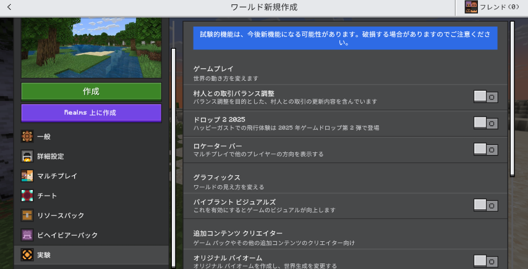Viewport: 528px width, 269px height.
Task: Open the 一般 settings tab
Action: (x=92, y=137)
